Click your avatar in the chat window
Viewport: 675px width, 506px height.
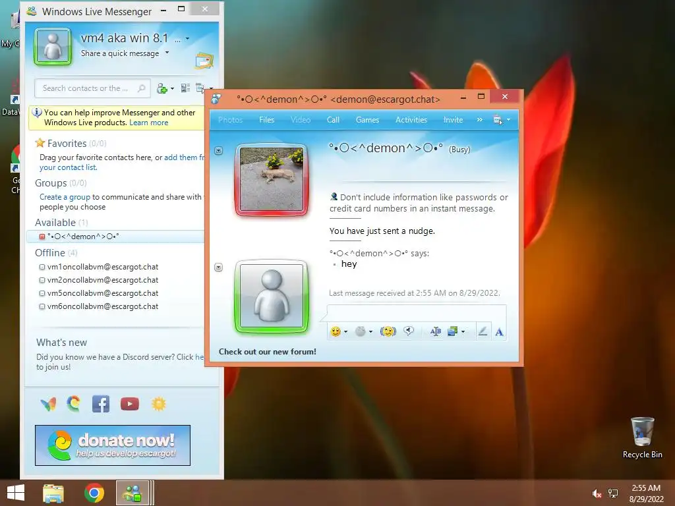(x=272, y=296)
